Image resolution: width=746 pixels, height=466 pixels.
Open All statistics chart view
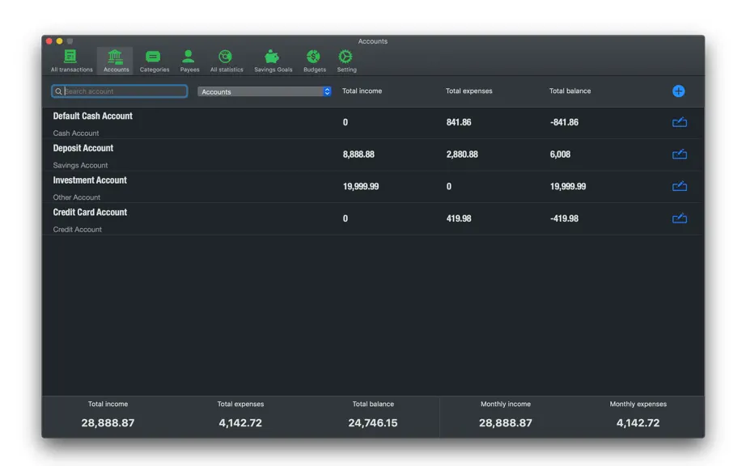click(x=227, y=61)
